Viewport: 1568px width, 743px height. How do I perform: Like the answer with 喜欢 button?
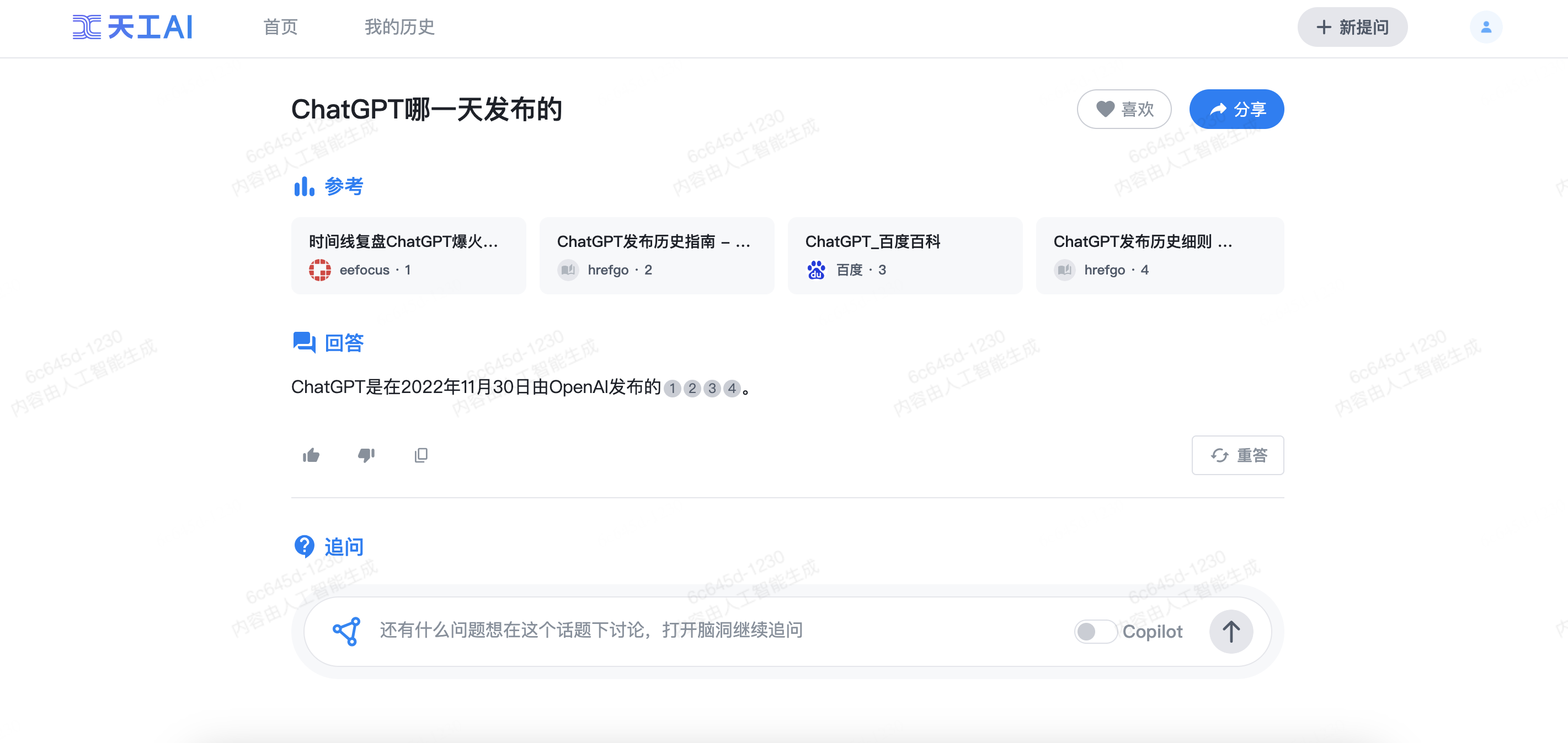coord(1124,110)
